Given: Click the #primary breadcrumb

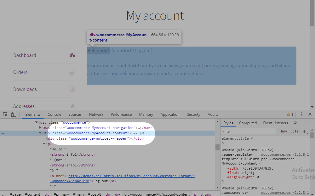Looking at the screenshot, I should click(61, 194).
